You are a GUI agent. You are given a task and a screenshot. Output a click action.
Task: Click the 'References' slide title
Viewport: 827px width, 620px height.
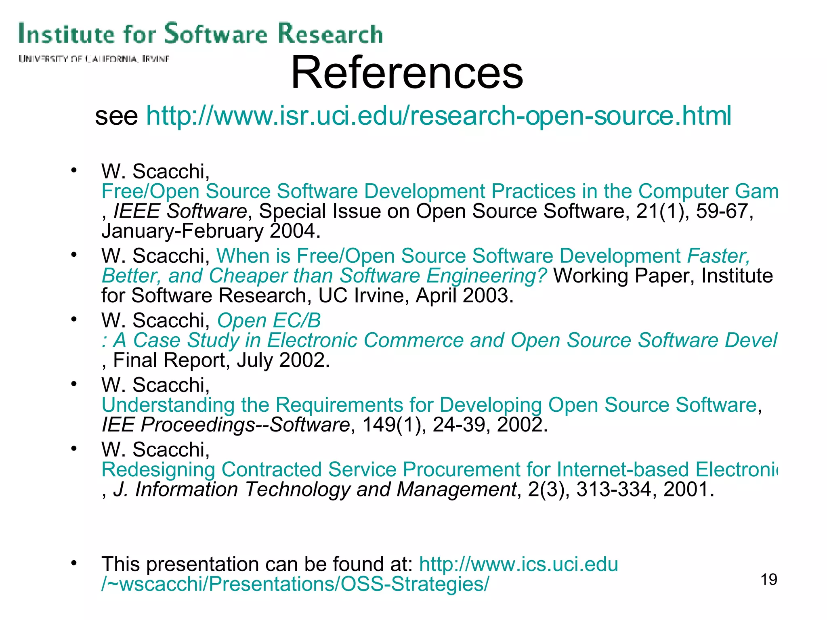pyautogui.click(x=407, y=73)
